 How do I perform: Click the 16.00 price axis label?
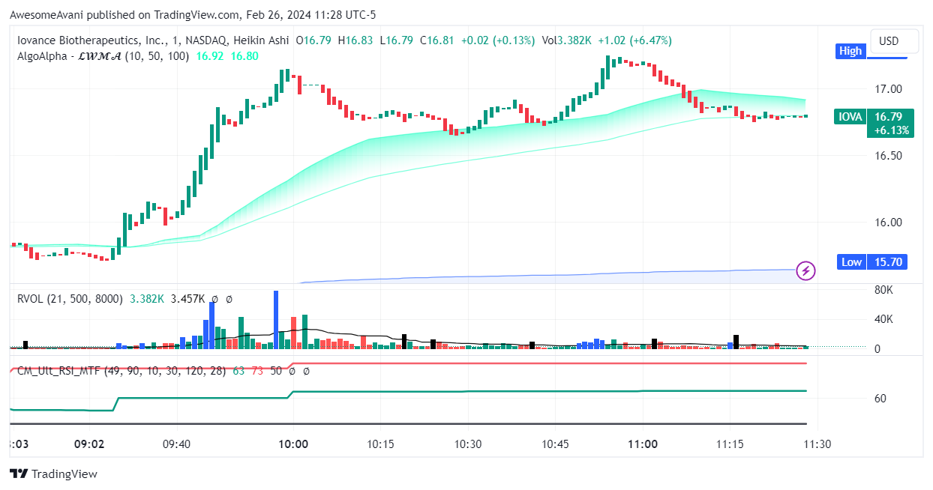pos(890,223)
